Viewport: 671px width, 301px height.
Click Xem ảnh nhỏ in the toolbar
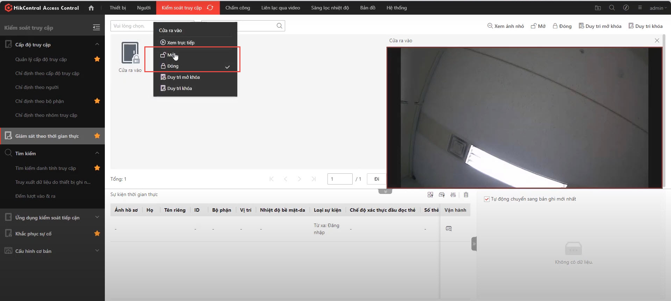[506, 26]
